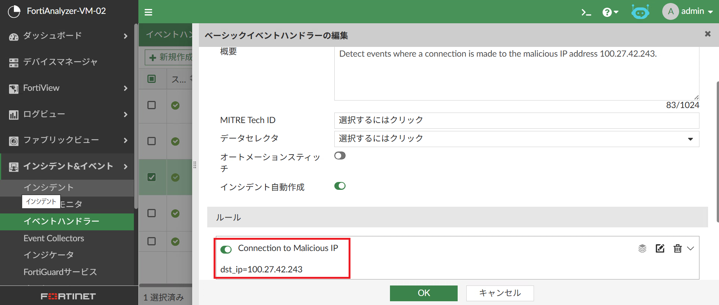This screenshot has height=305, width=719.
Task: Click the clone rule stack icon
Action: tap(642, 248)
